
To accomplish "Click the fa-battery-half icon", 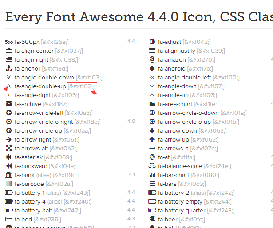I will pos(9,210).
